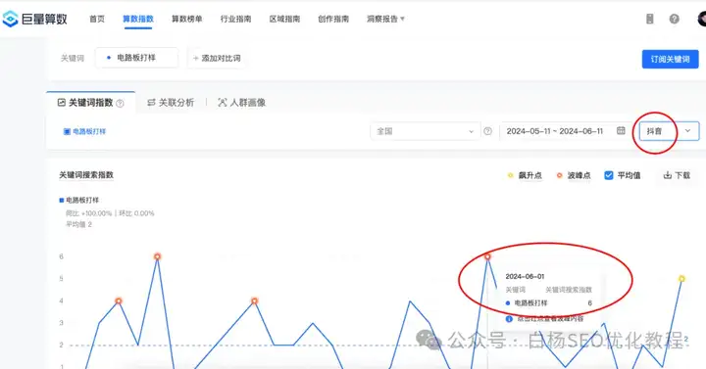Click the blue 电路板打样 keyword link
Image resolution: width=706 pixels, height=369 pixels.
coord(84,132)
